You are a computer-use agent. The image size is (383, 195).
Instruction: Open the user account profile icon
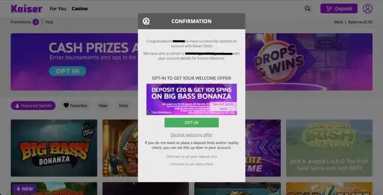point(367,9)
